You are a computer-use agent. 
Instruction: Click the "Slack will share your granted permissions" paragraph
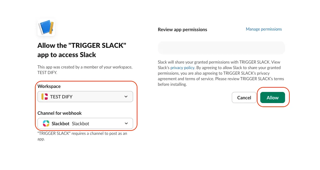(221, 73)
